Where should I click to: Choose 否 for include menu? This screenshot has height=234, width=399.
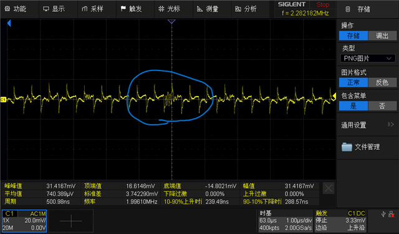(382, 105)
